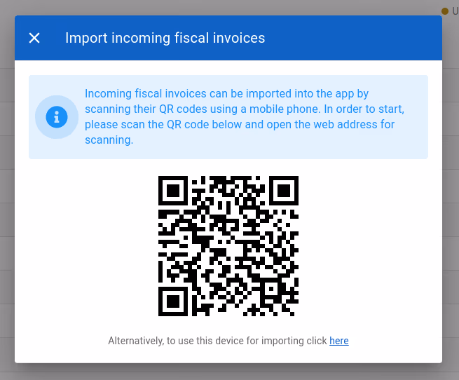The height and width of the screenshot is (380, 459).
Task: Click the QR code image
Action: point(228,246)
